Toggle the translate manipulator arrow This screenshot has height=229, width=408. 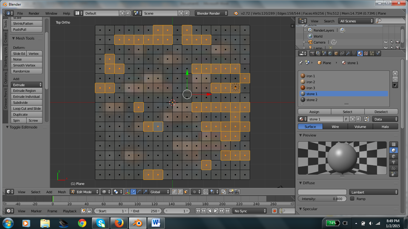click(133, 192)
